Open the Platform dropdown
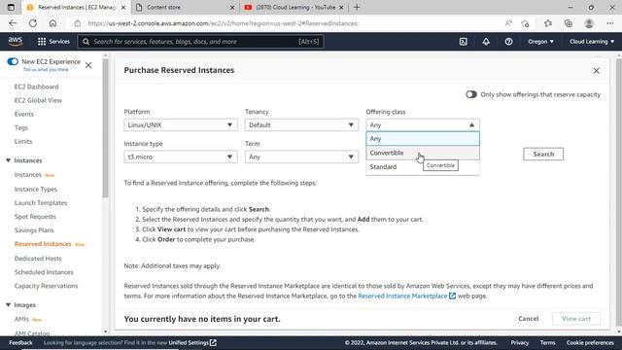622x350 pixels. (x=181, y=125)
